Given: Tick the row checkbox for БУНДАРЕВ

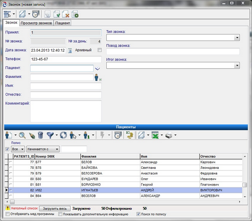Looking at the screenshot, I should pyautogui.click(x=11, y=179).
